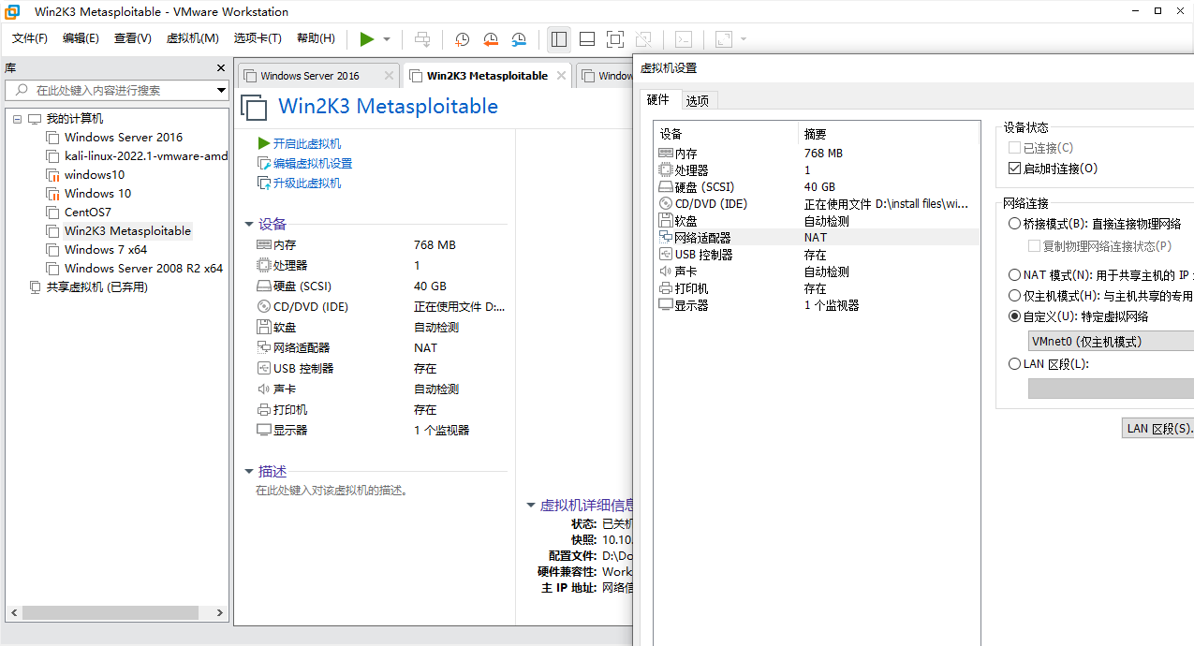Toggle 启动时连接(O) checkbox
This screenshot has height=646, width=1194.
pos(1014,169)
